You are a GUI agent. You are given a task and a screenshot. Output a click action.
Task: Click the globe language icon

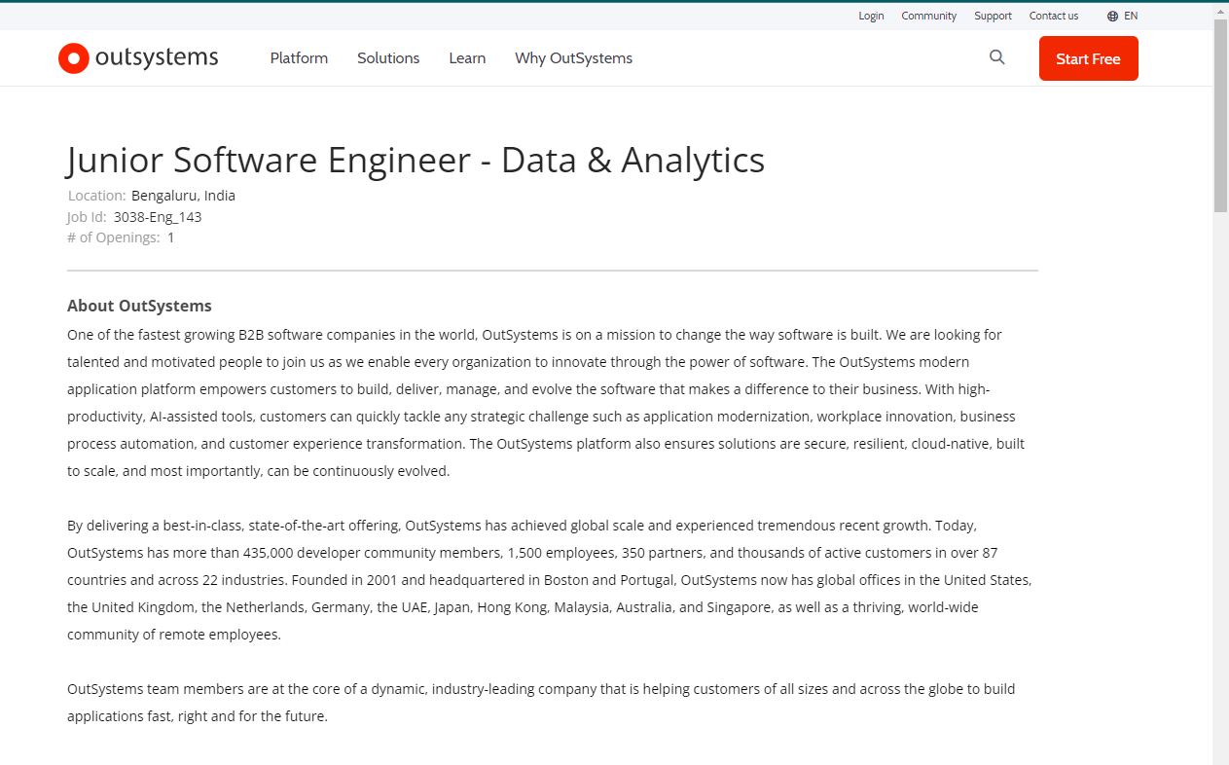(1112, 16)
